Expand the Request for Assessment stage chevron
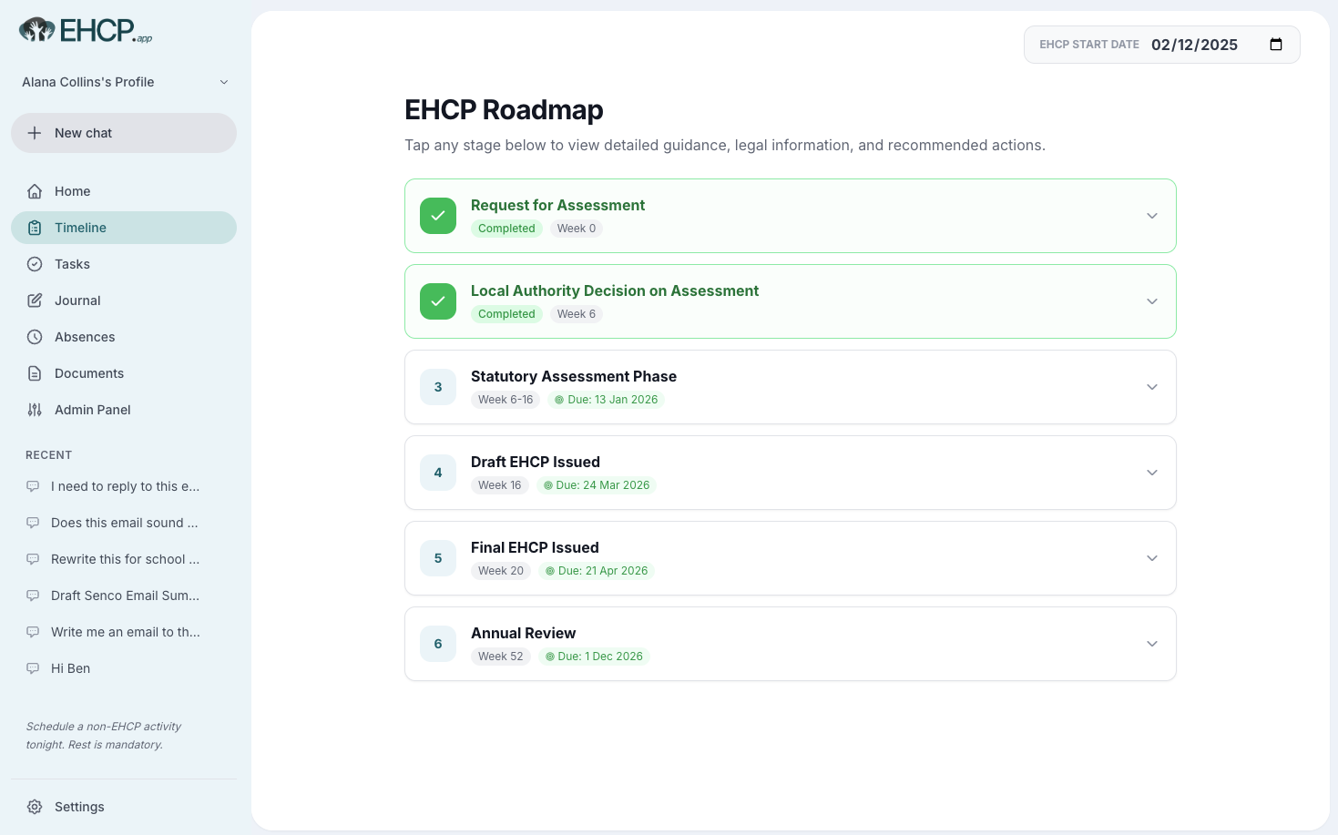 point(1152,216)
